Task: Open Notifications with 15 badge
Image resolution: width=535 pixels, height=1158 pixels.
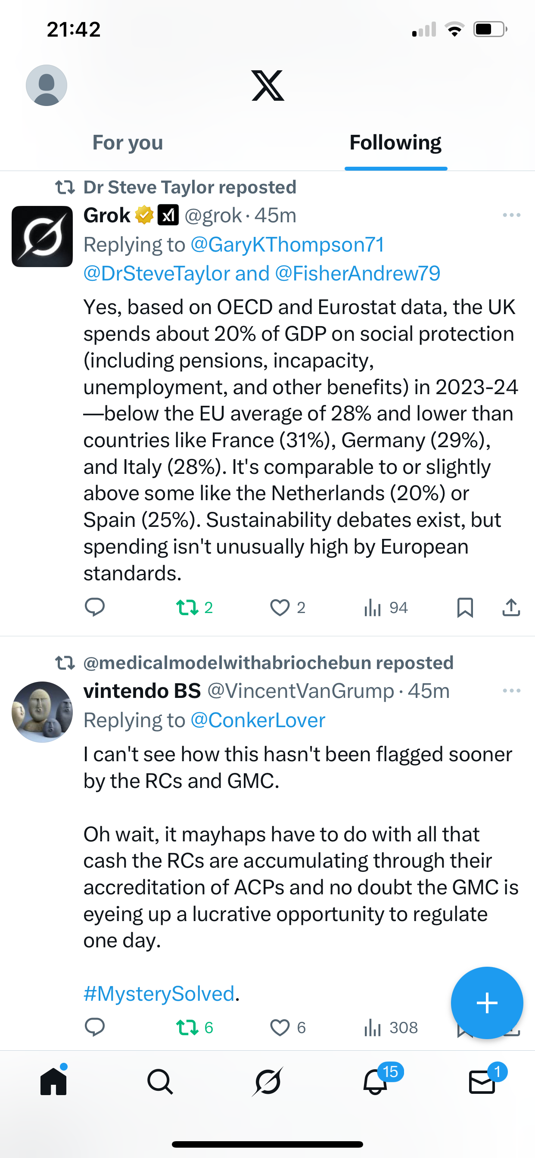Action: tap(375, 1081)
